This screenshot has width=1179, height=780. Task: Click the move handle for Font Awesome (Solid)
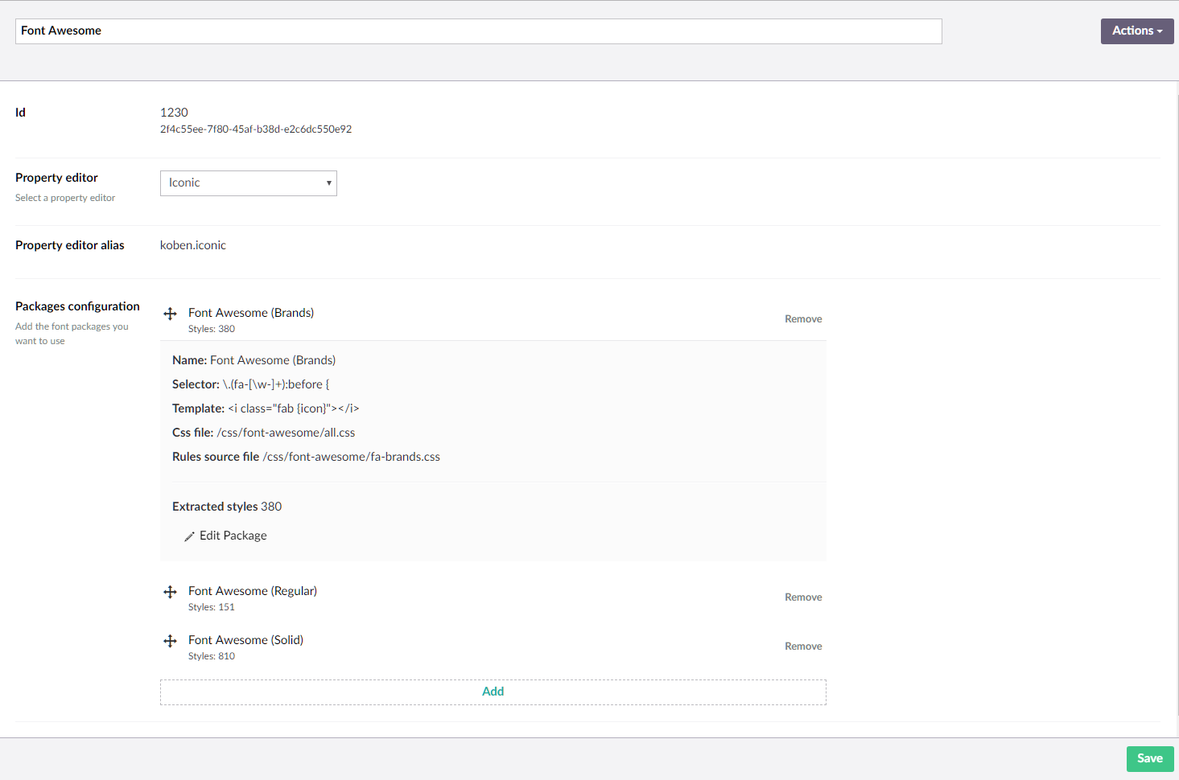pos(170,641)
